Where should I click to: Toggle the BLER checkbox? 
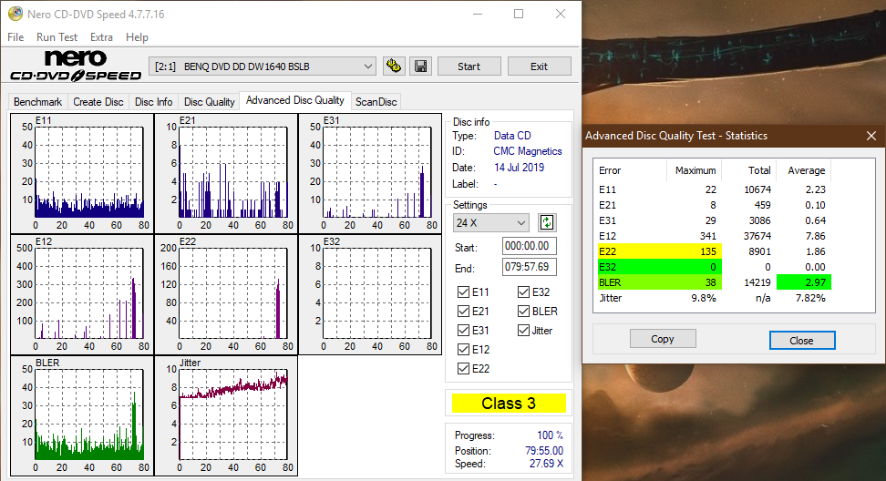[523, 311]
